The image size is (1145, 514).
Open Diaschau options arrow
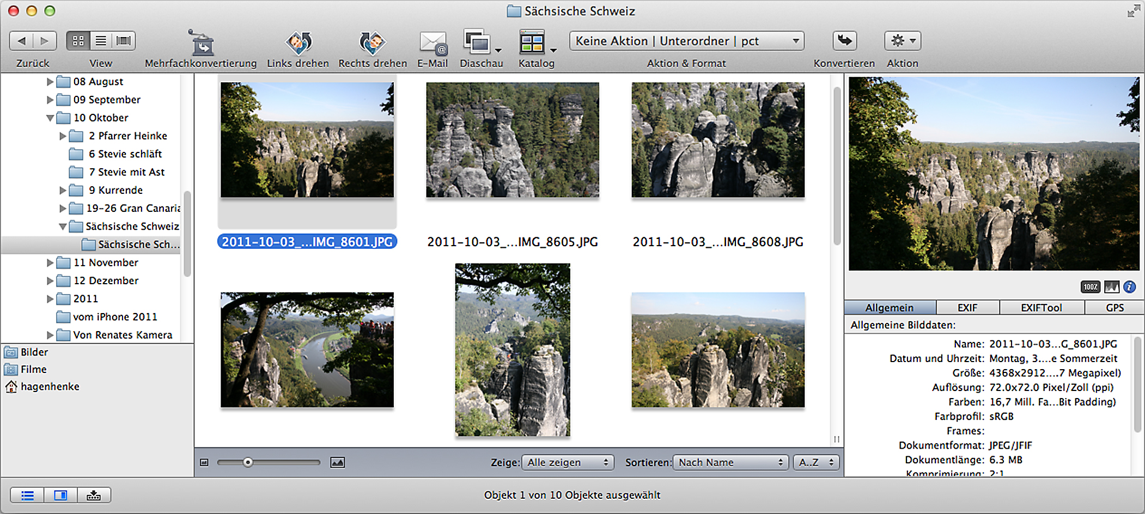(x=498, y=50)
